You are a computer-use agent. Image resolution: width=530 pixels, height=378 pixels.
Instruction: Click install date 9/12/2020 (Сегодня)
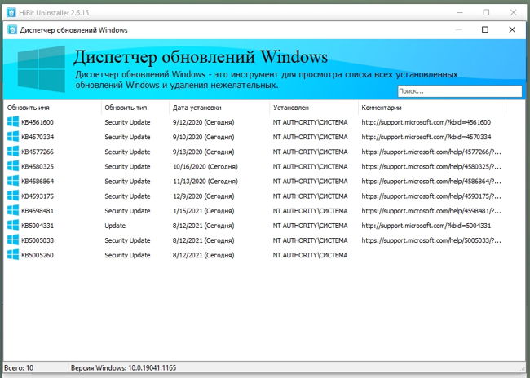[x=204, y=122]
